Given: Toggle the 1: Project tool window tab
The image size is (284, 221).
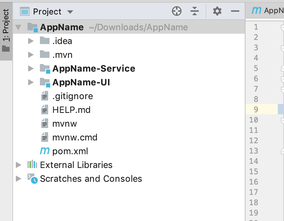Looking at the screenshot, I should pos(6,30).
